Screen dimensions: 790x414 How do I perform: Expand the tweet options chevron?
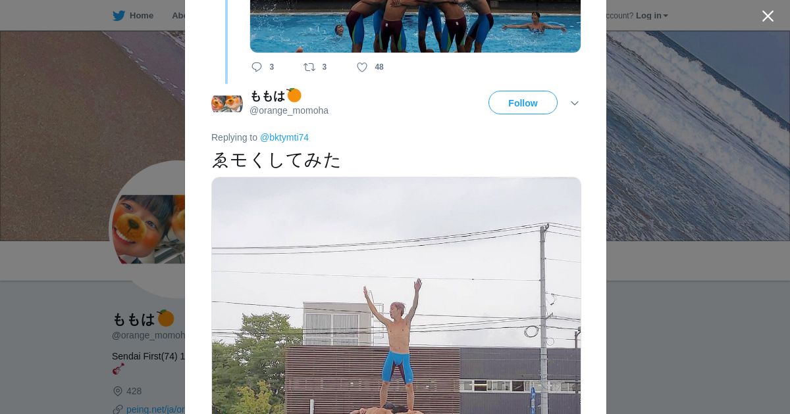[x=575, y=103]
